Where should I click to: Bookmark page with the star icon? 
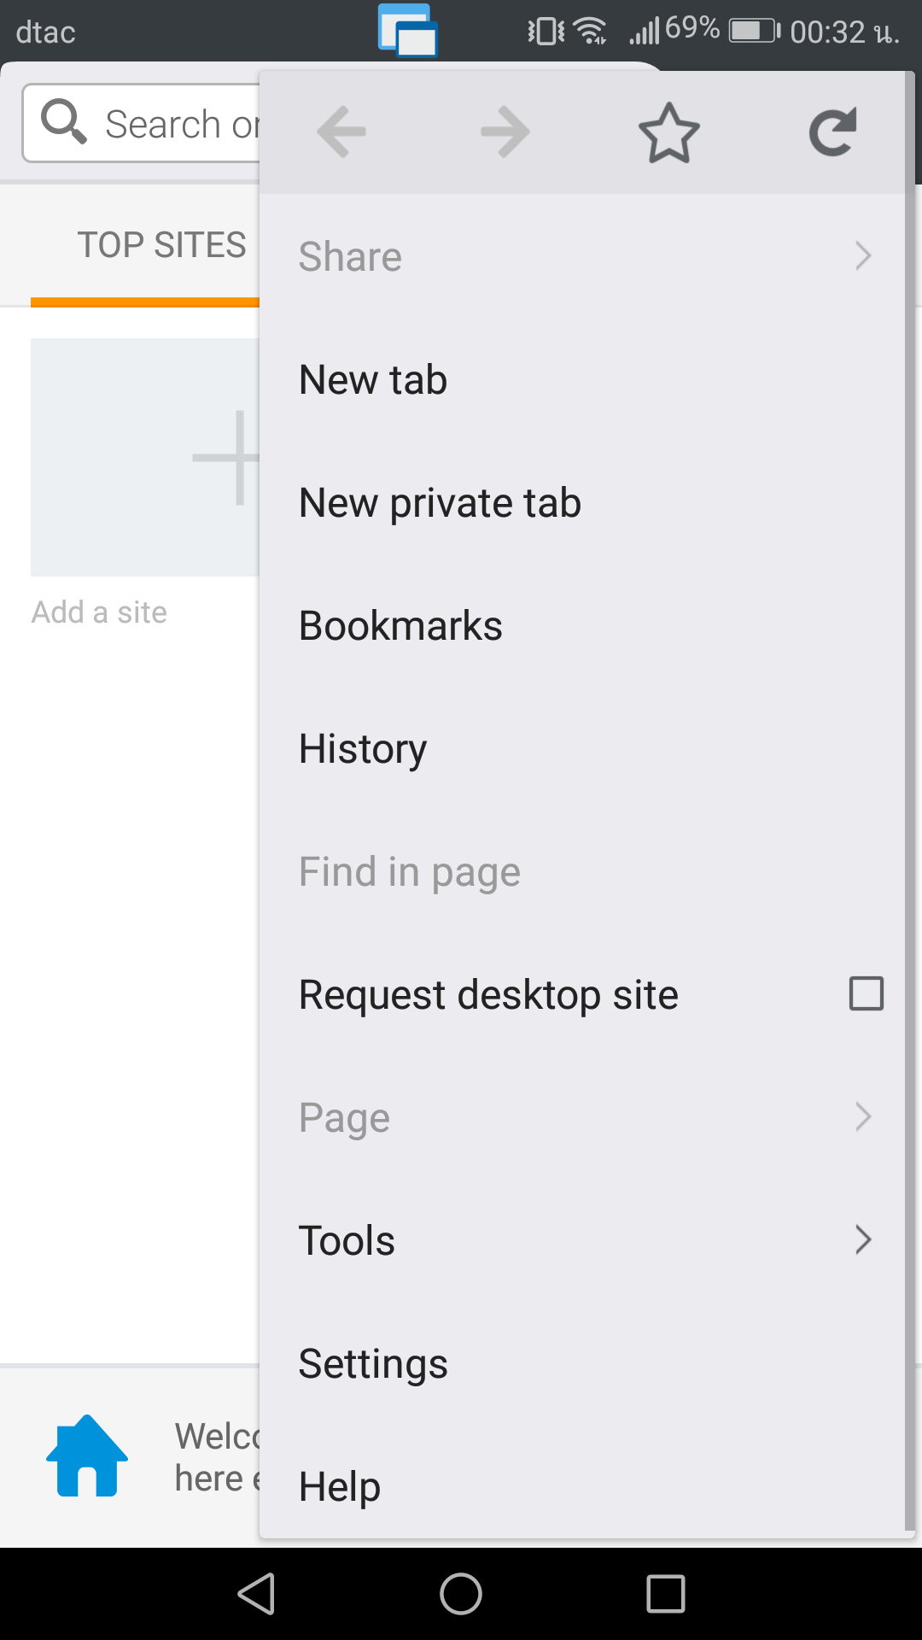[669, 132]
